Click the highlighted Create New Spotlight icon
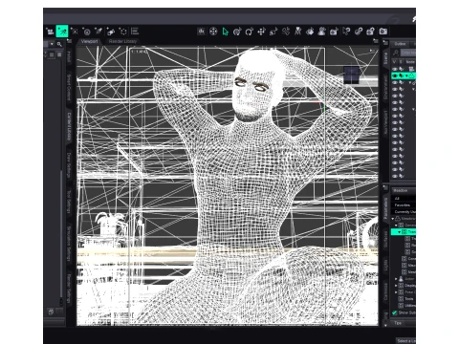 click(62, 32)
